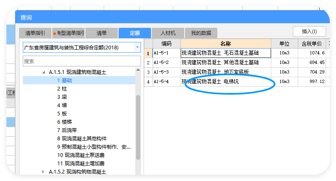
Task: Choose the 7 后浇带 tree item
Action: tap(67, 130)
